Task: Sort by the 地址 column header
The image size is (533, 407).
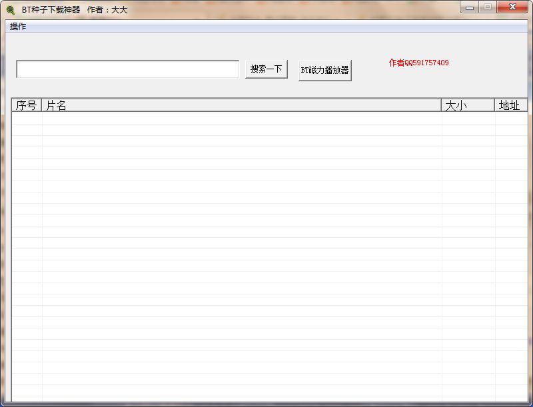Action: (511, 105)
